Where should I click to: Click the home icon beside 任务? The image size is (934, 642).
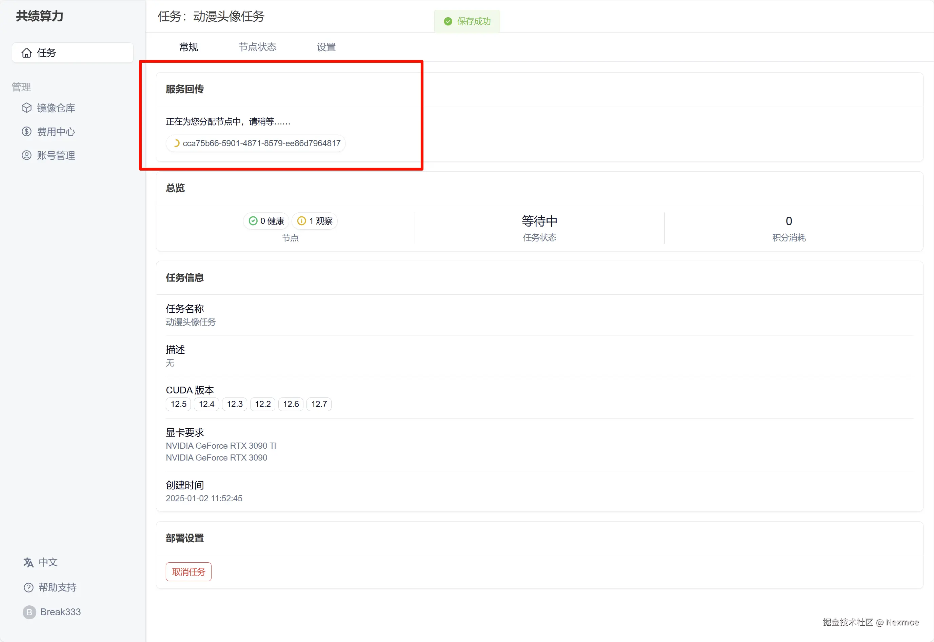(x=26, y=53)
